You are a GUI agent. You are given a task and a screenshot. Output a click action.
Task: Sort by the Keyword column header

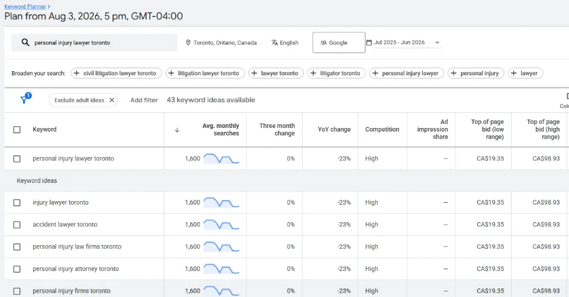point(45,129)
